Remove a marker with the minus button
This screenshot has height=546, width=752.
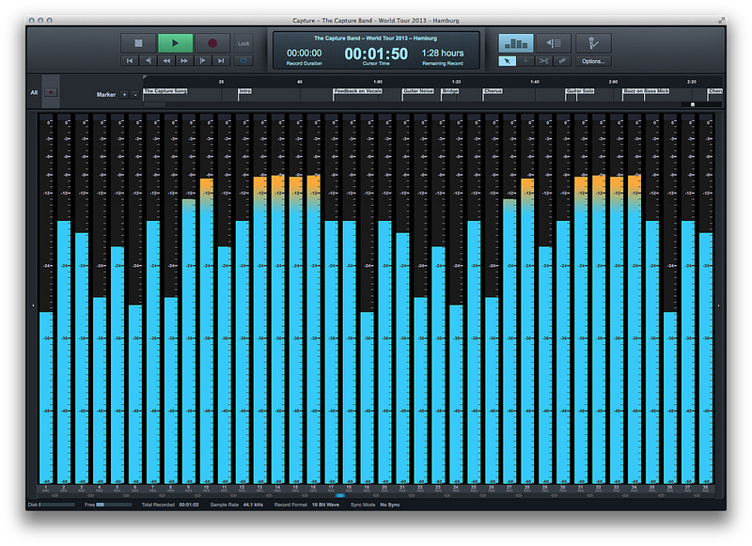[135, 95]
